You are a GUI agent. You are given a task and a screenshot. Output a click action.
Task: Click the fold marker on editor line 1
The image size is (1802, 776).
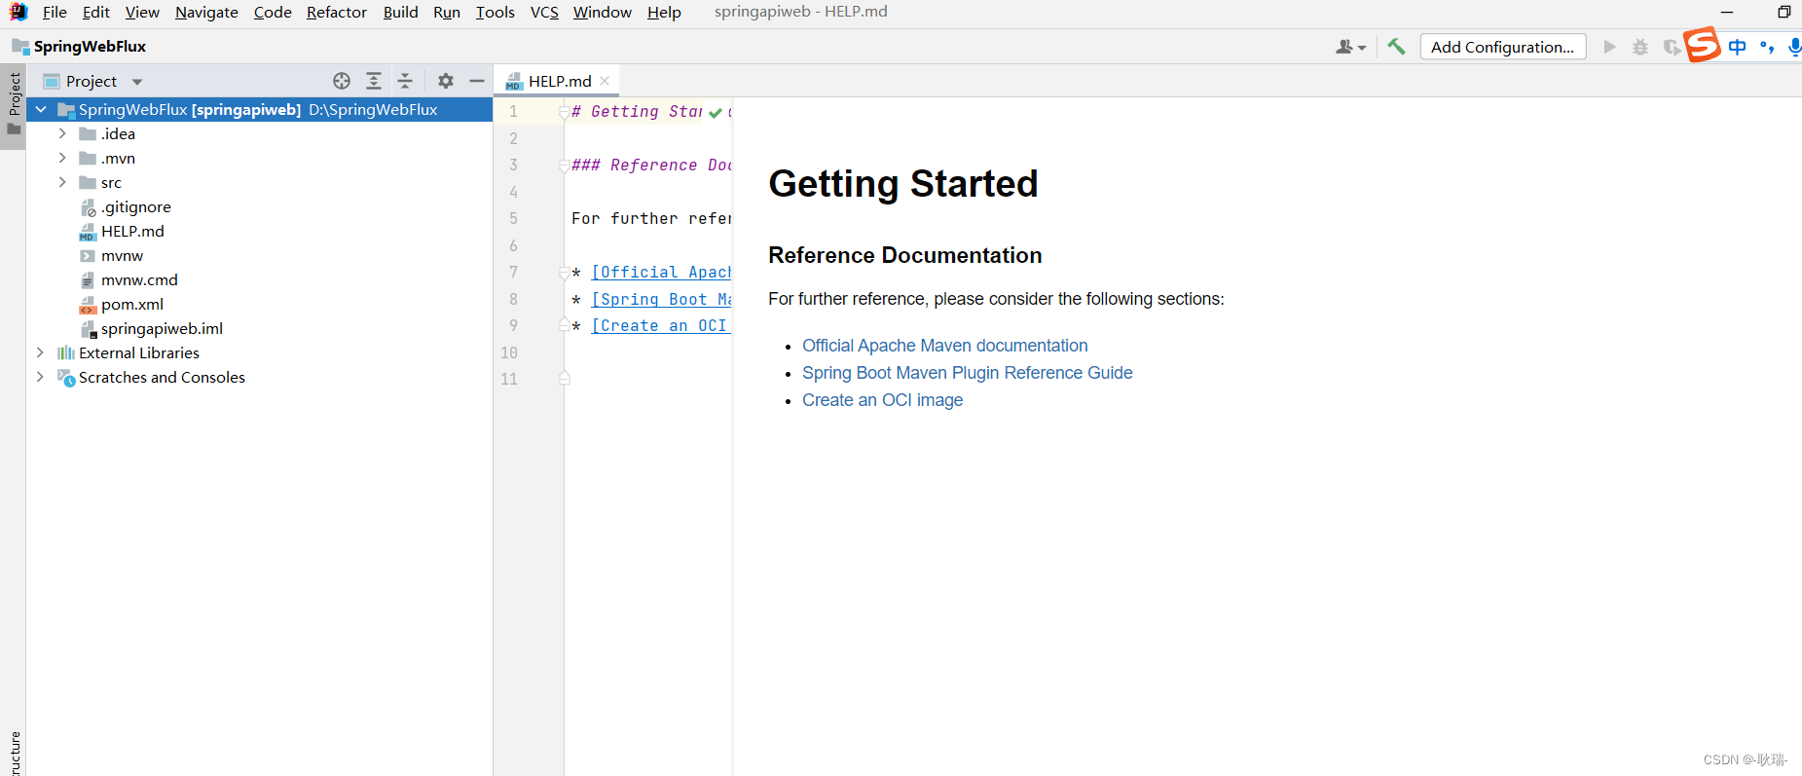[x=564, y=112]
